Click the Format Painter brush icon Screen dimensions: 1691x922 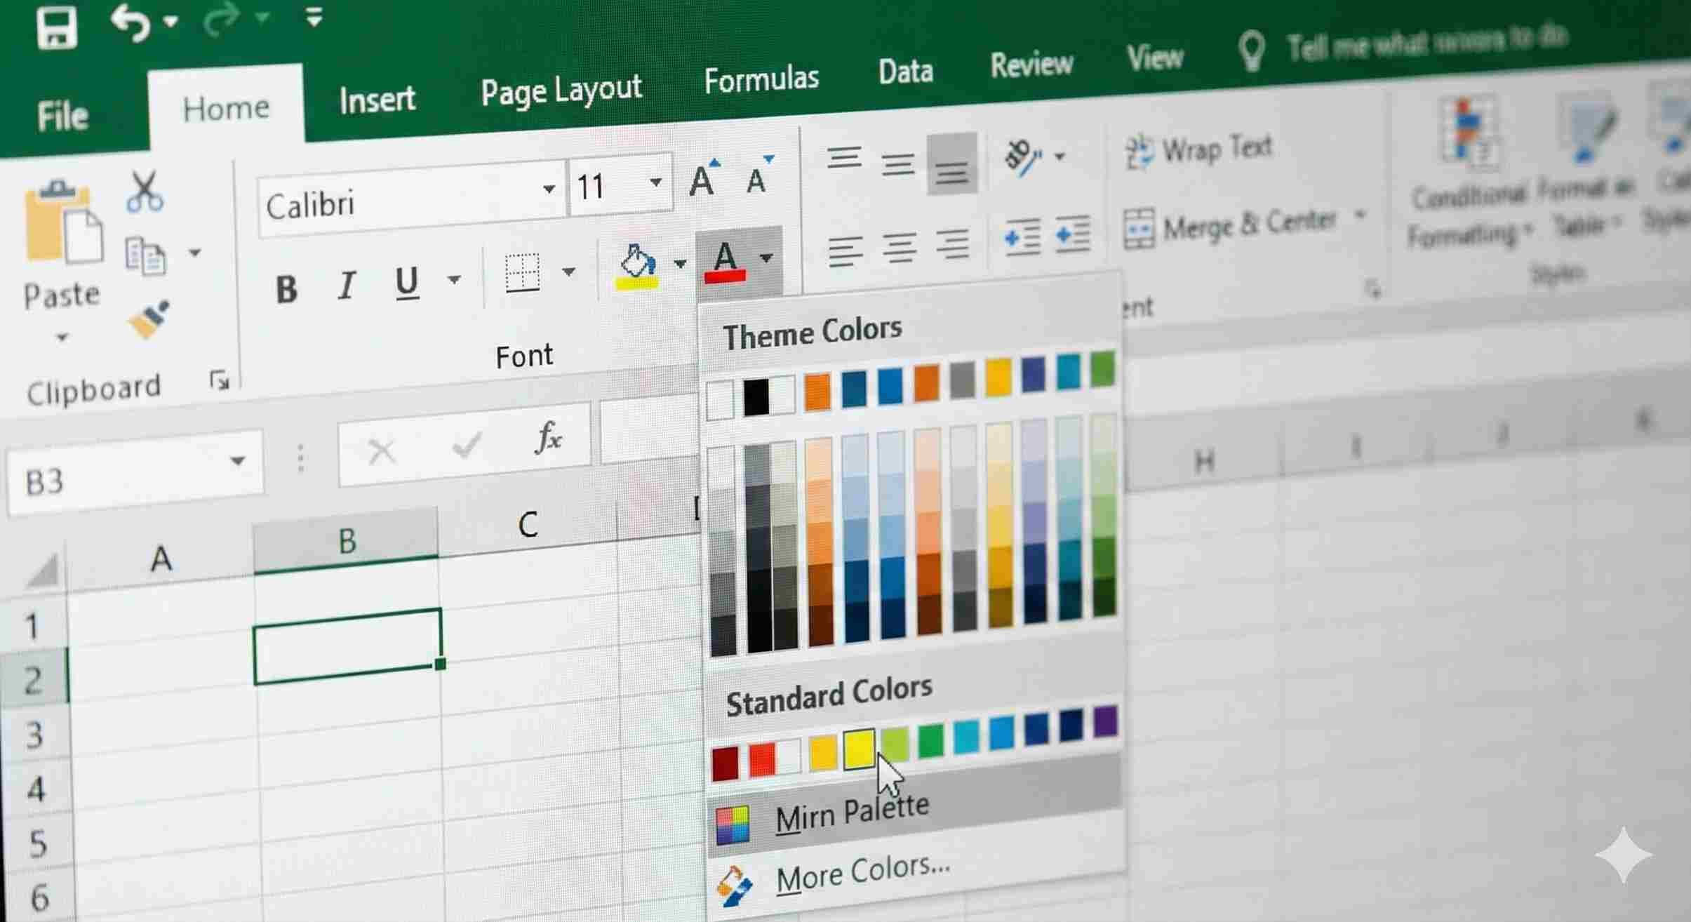[x=148, y=319]
